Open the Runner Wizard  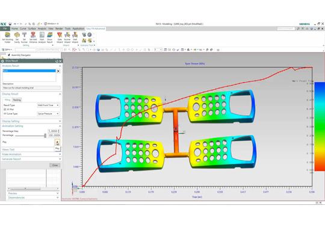67,37
